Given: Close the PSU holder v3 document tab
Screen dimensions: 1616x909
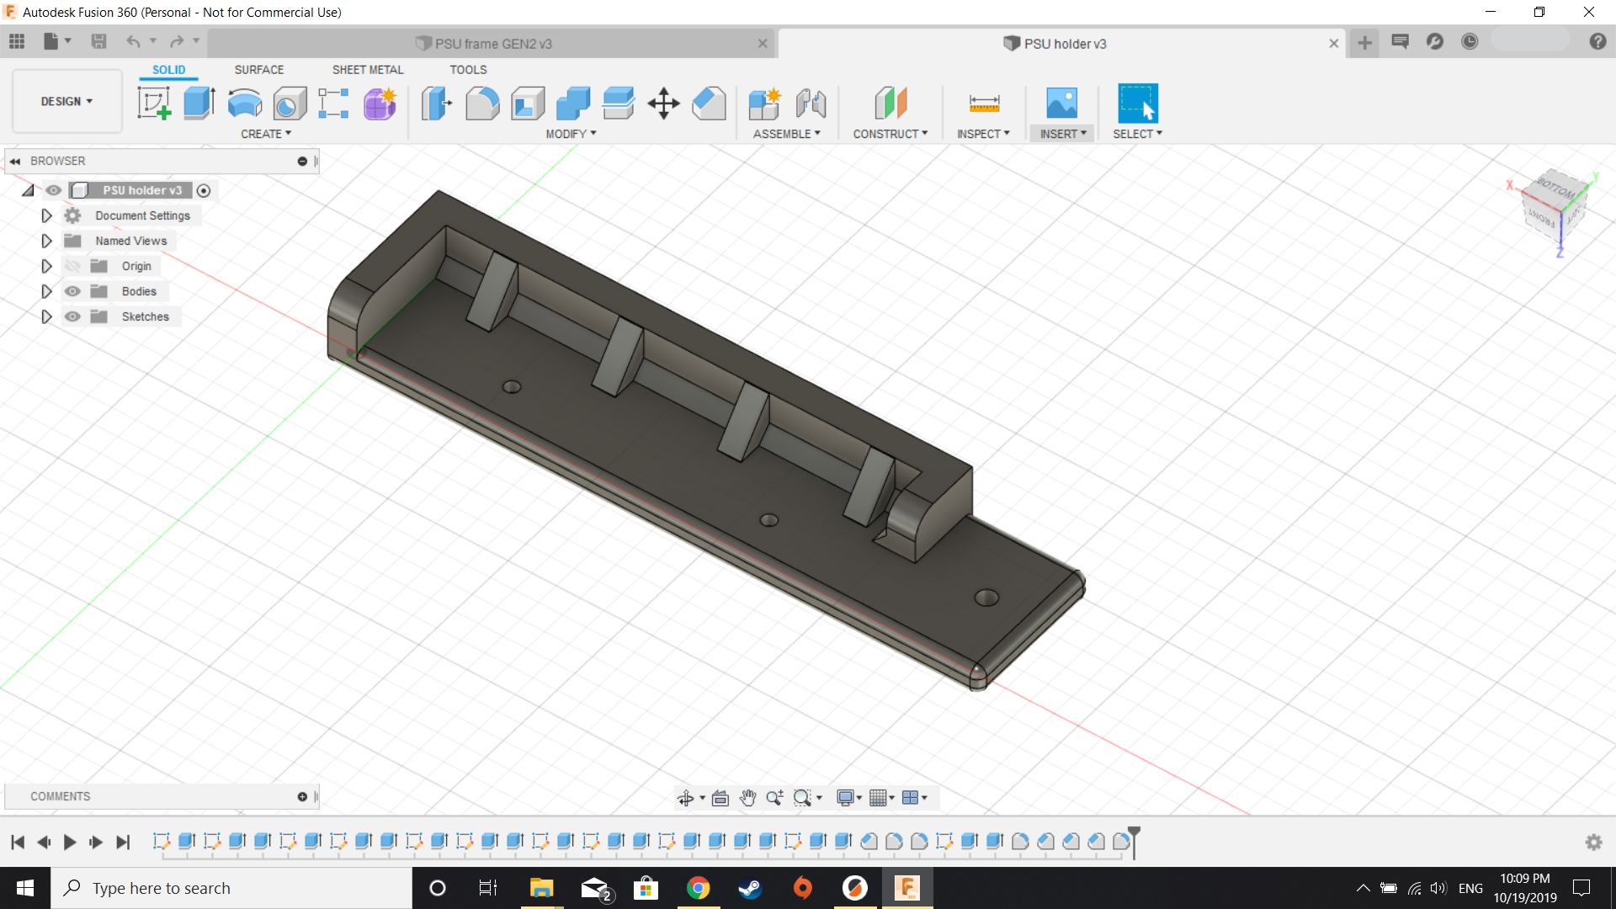Looking at the screenshot, I should (1333, 44).
